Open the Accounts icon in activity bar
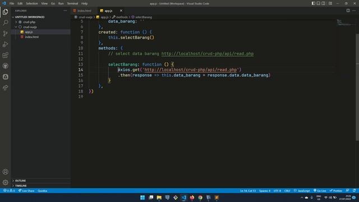 click(x=5, y=172)
